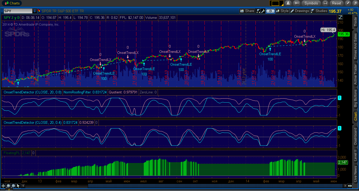Click the scrollbar left arrow
Image resolution: width=359 pixels, height=191 pixels.
click(23, 186)
